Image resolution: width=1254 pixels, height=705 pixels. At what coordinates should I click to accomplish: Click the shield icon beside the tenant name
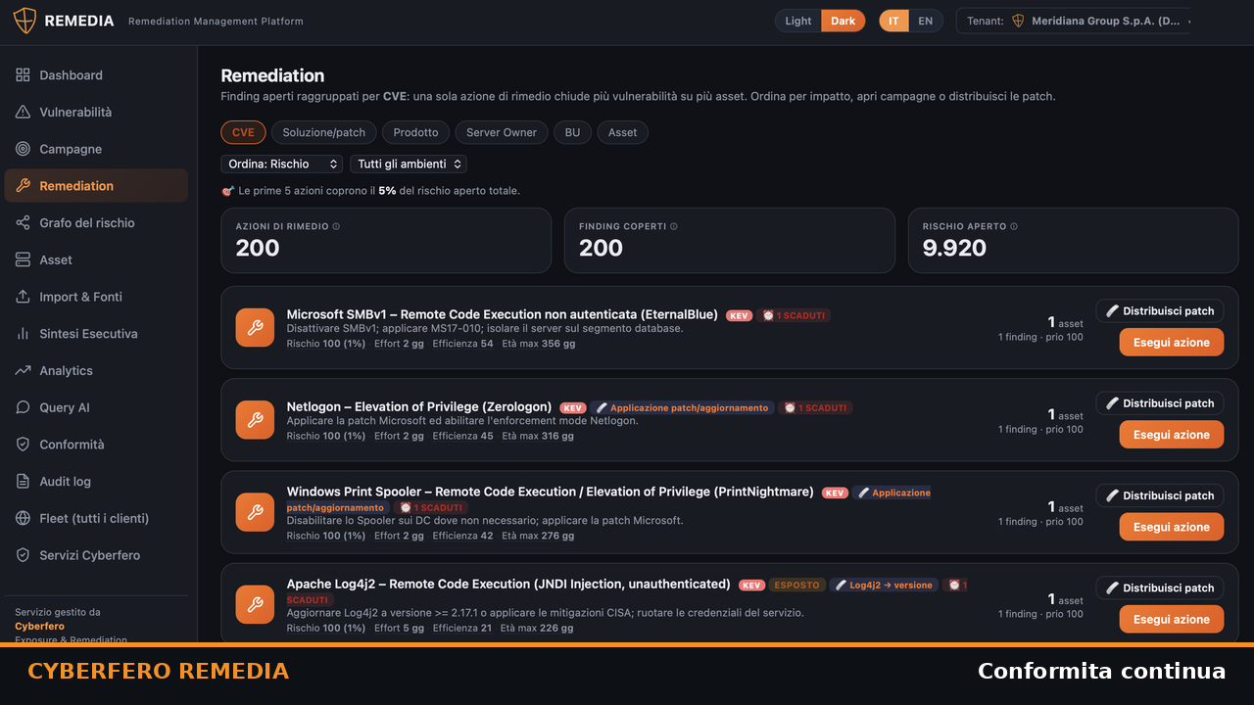point(1018,21)
